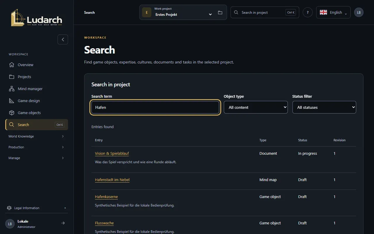The width and height of the screenshot is (374, 234).
Task: Open Game objects via its cube icon
Action: [12, 113]
